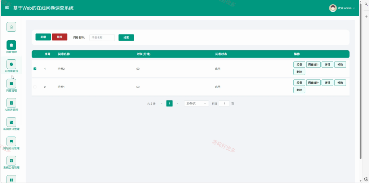Click the previous page arrow

point(162,103)
